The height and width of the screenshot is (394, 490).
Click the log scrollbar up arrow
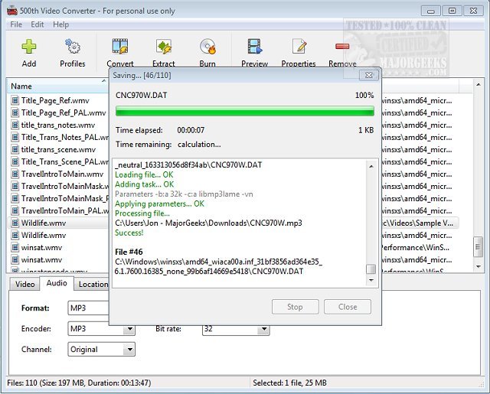tap(371, 167)
